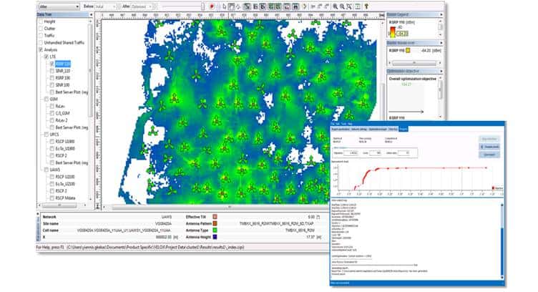Click the red record icon in toolbar
This screenshot has width=538, height=292.
(211, 6)
